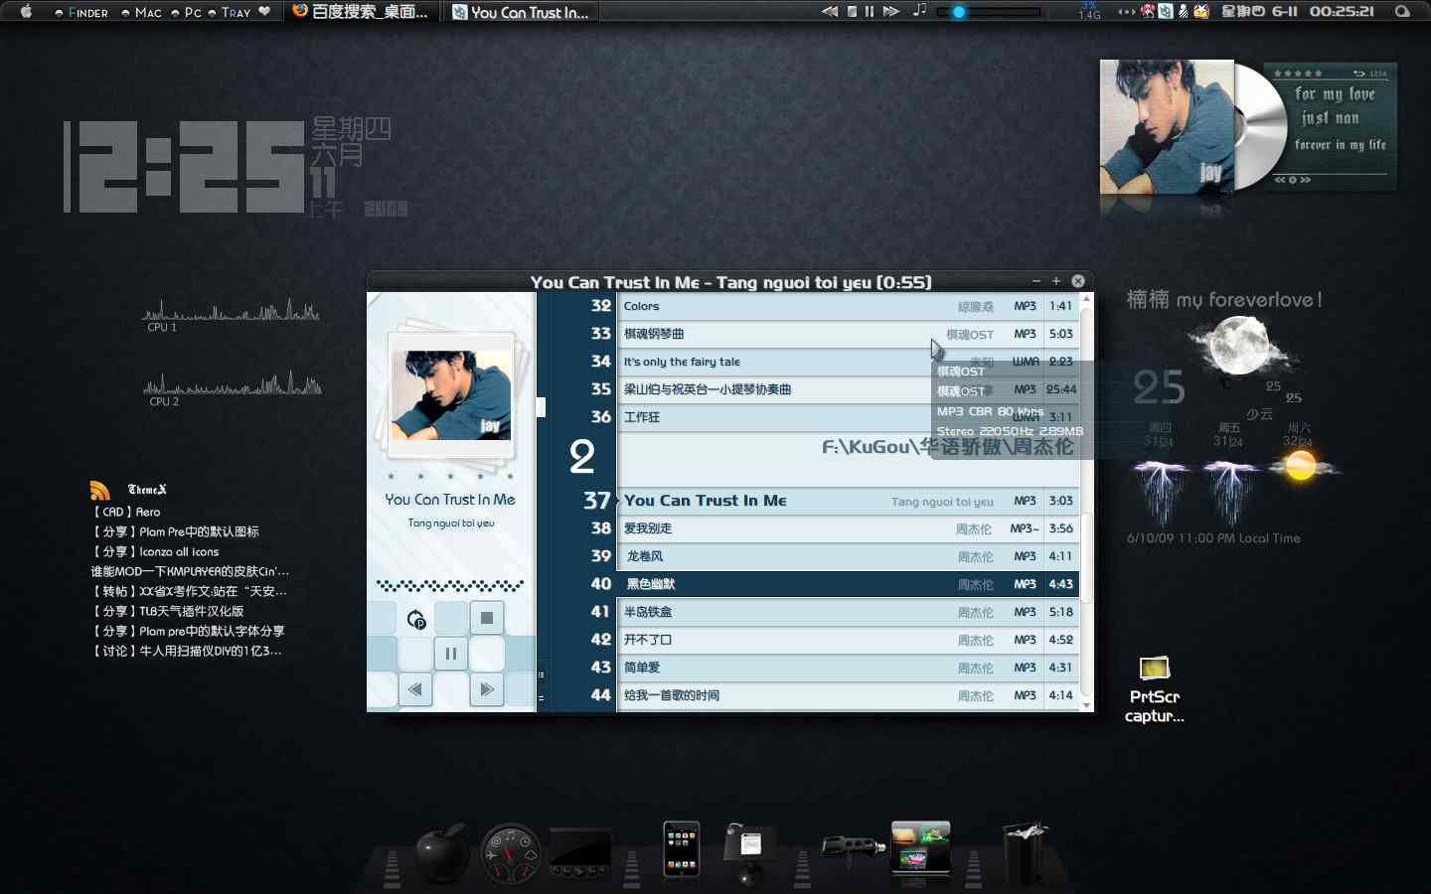Click top bar rewind control
Viewport: 1431px width, 894px height.
[830, 12]
